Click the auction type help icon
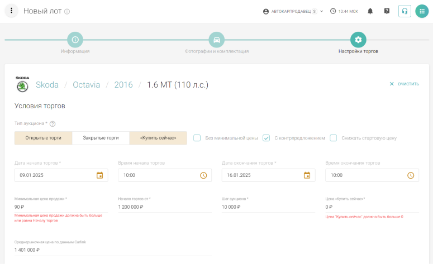This screenshot has width=433, height=264. [x=53, y=124]
